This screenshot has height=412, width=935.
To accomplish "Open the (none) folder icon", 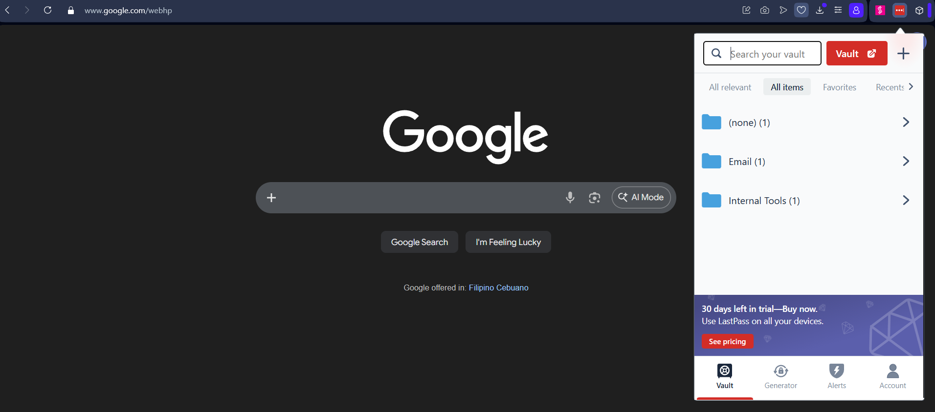I will 712,122.
